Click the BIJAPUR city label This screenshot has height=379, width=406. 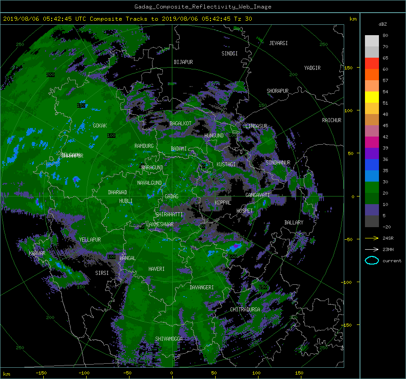(183, 62)
